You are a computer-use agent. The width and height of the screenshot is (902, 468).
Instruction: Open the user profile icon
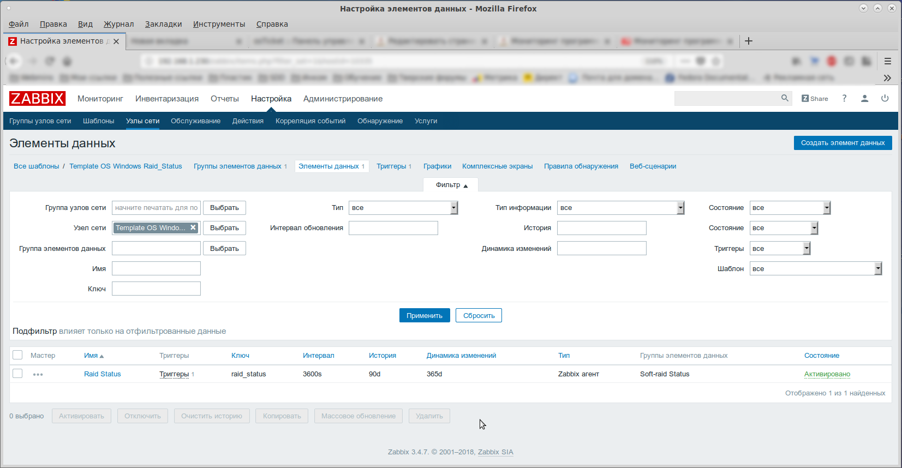point(864,99)
